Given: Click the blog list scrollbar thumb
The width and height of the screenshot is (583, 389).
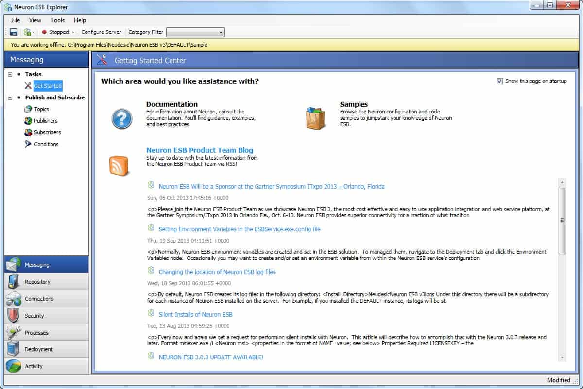Looking at the screenshot, I should click(563, 220).
